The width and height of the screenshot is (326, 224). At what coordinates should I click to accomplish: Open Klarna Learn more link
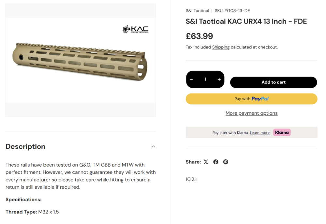coord(259,133)
